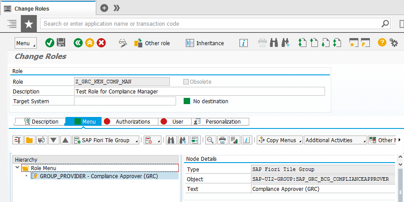The width and height of the screenshot is (404, 202).
Task: Click the green checkmark Enter icon
Action: [50, 43]
